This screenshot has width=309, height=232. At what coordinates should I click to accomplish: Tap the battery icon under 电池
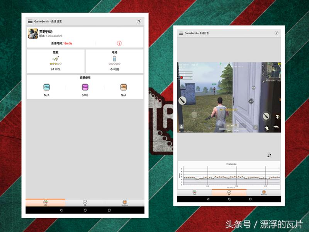coord(114,58)
